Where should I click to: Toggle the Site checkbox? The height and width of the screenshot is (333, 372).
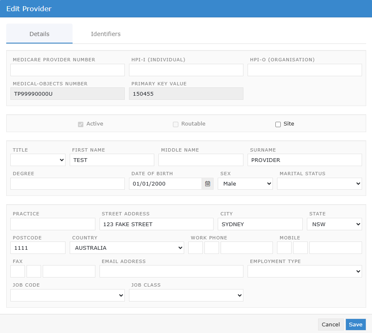click(278, 124)
